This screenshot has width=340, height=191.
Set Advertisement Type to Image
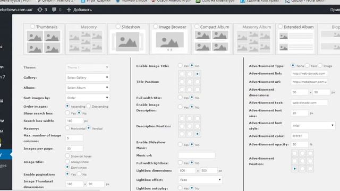(320, 65)
